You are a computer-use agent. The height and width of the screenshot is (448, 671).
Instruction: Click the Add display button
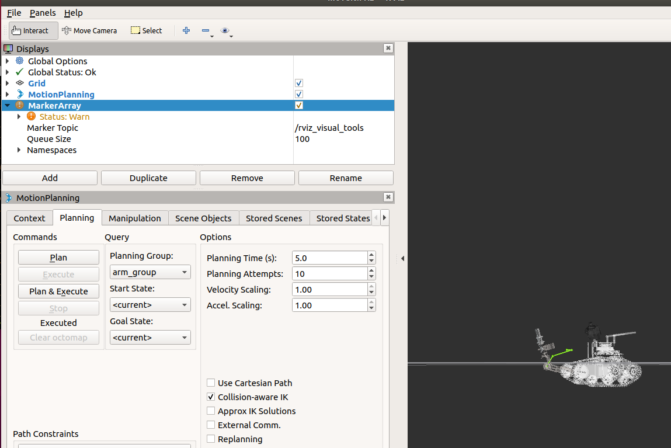[50, 178]
